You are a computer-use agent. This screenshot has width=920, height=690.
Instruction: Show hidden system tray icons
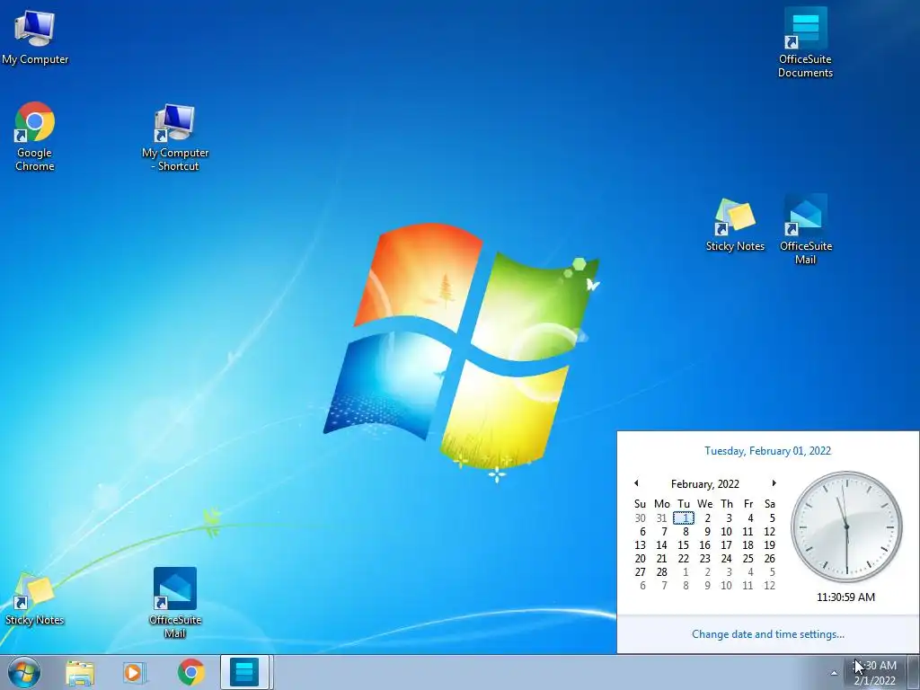pyautogui.click(x=834, y=673)
